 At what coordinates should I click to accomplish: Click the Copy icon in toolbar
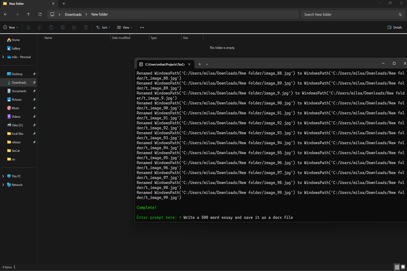[x=40, y=27]
